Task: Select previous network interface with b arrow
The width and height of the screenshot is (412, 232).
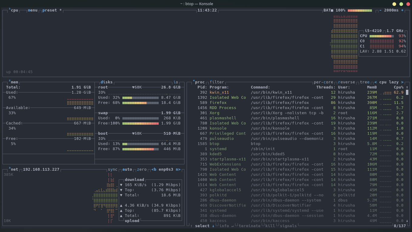Action: click(x=154, y=169)
